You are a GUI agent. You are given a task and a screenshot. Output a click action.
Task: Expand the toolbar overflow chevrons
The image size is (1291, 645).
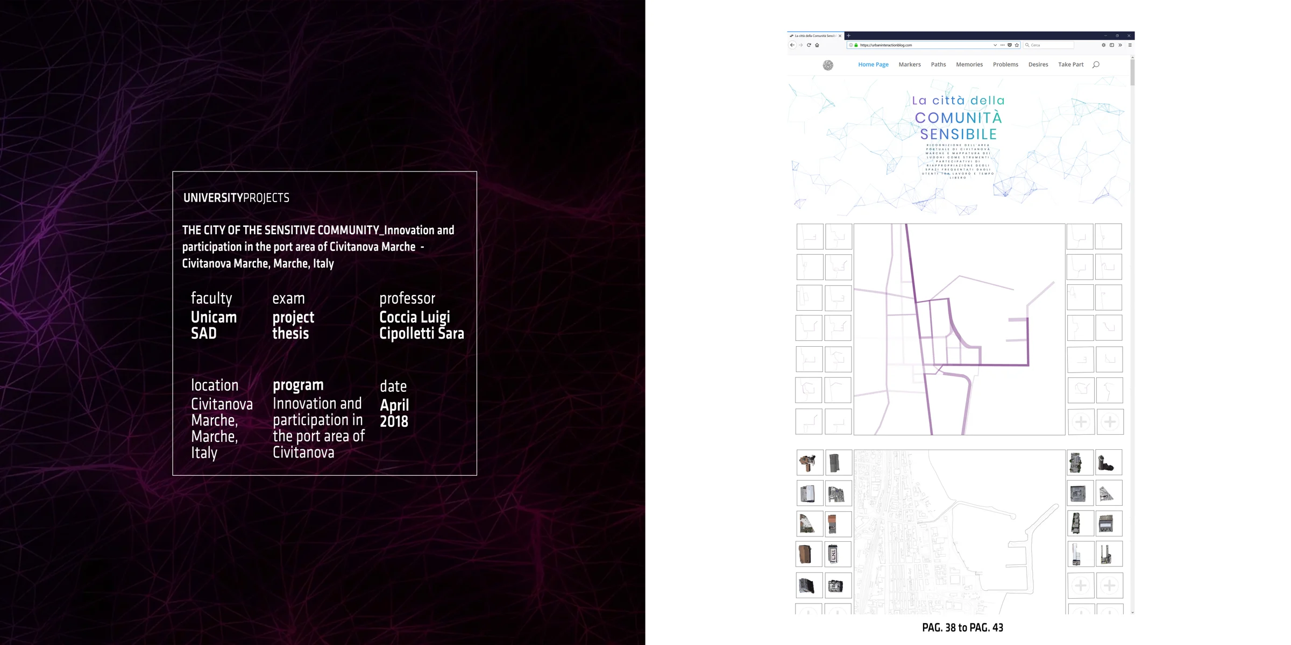(x=1120, y=45)
